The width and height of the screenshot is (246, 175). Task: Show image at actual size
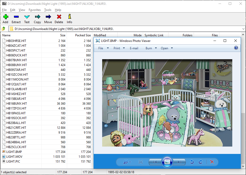click(x=141, y=162)
